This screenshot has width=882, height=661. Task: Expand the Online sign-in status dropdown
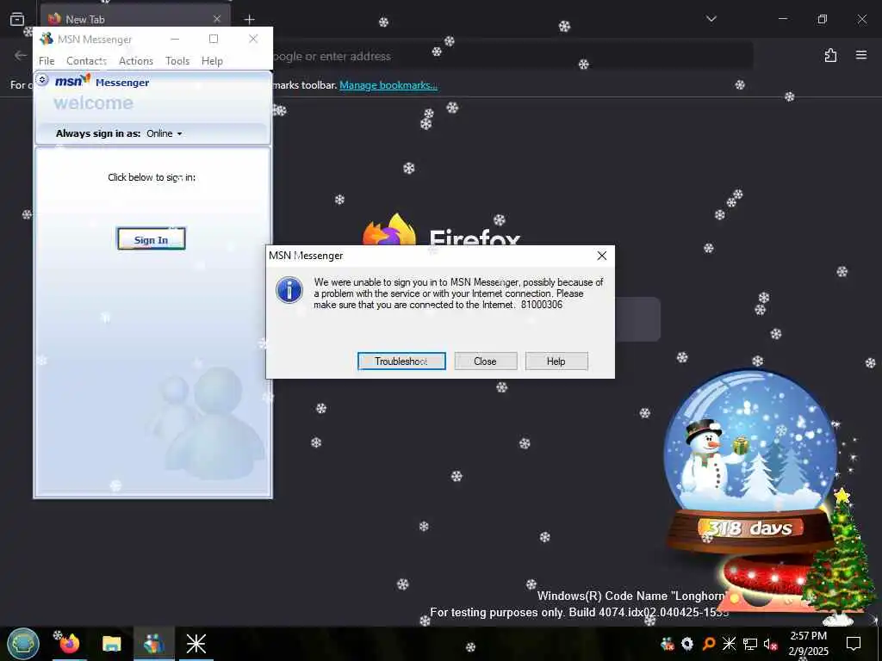tap(165, 133)
